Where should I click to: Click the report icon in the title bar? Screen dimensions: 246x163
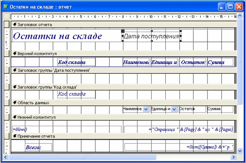pos(5,7)
